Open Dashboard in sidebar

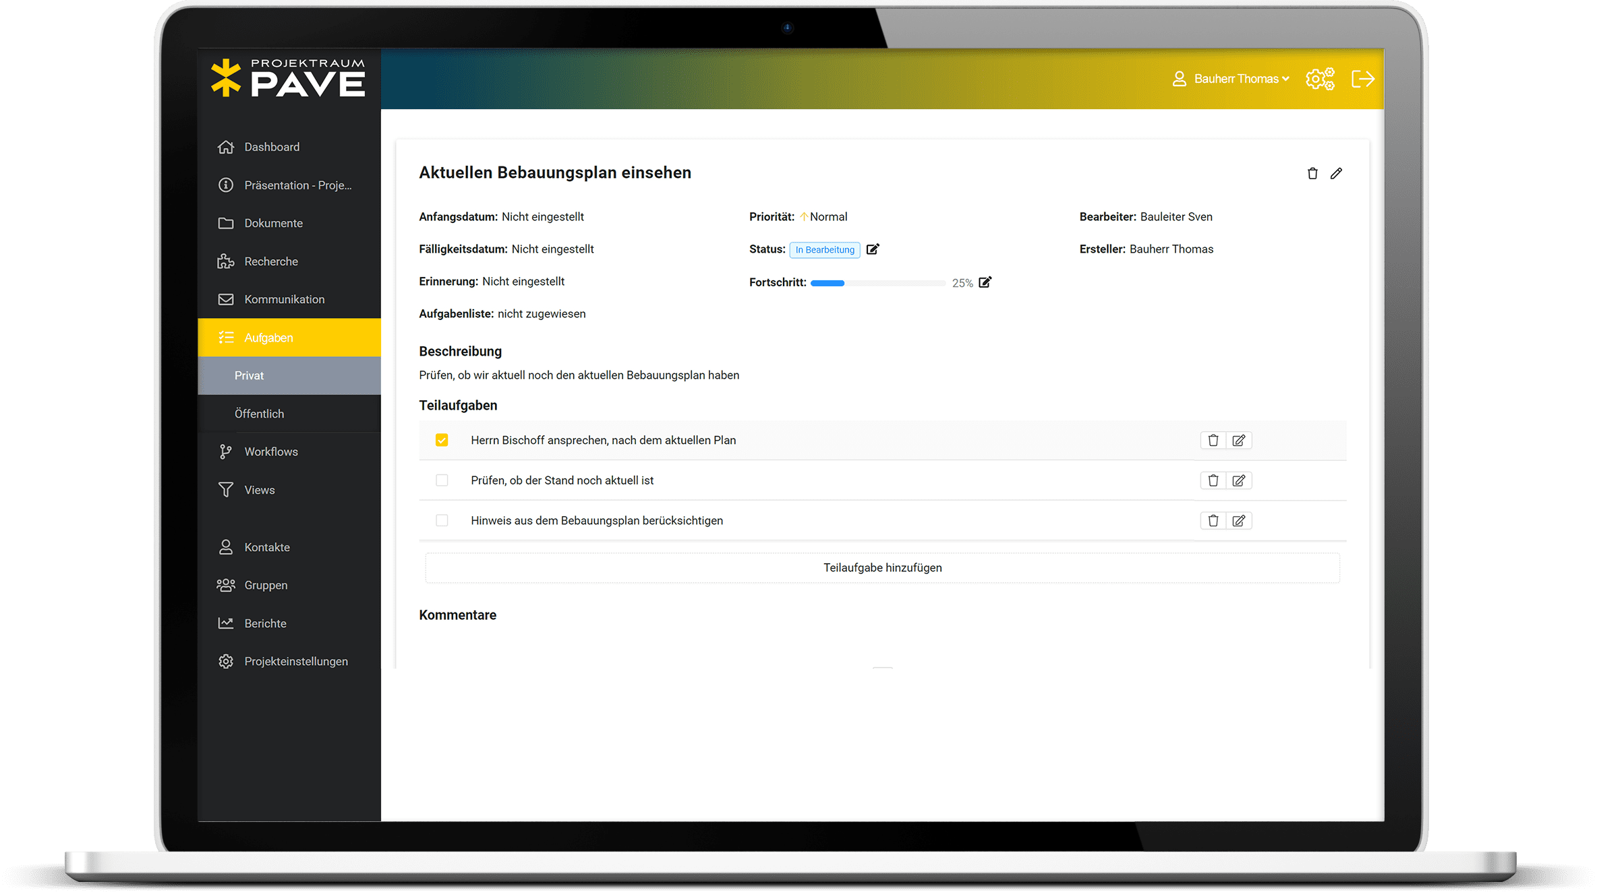pos(289,147)
